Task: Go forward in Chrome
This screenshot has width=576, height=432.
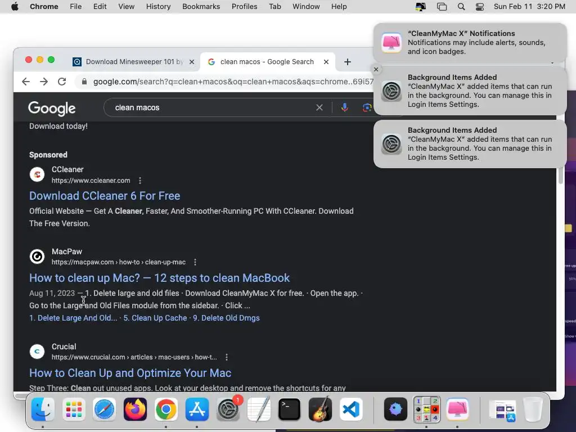Action: click(x=44, y=82)
